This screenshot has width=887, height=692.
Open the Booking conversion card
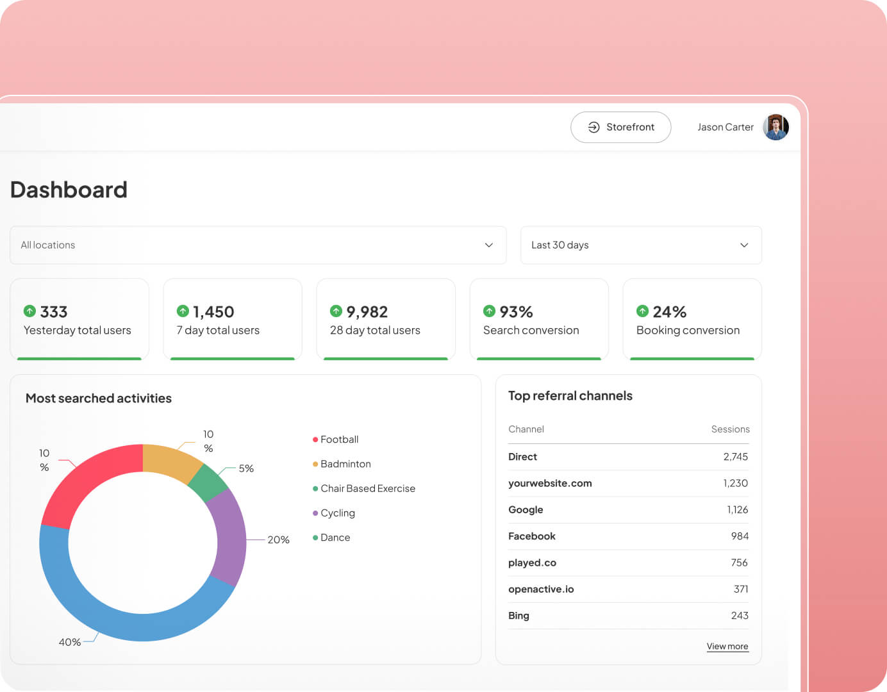[692, 319]
